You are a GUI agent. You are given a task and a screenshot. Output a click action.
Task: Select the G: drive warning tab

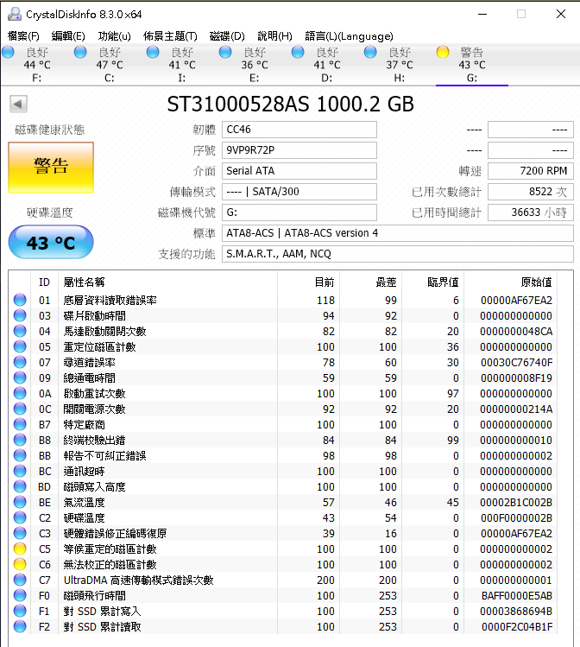472,65
